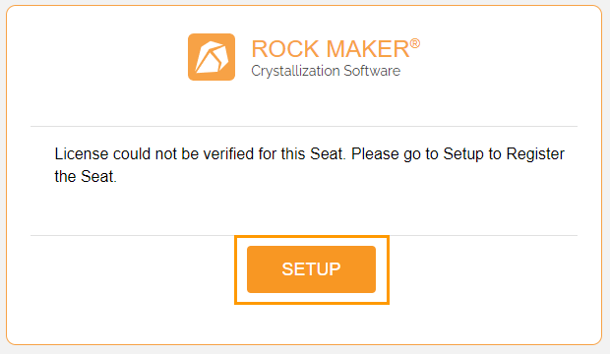The width and height of the screenshot is (610, 354).
Task: Click the Rock Maker crystal logo icon
Action: coord(212,57)
